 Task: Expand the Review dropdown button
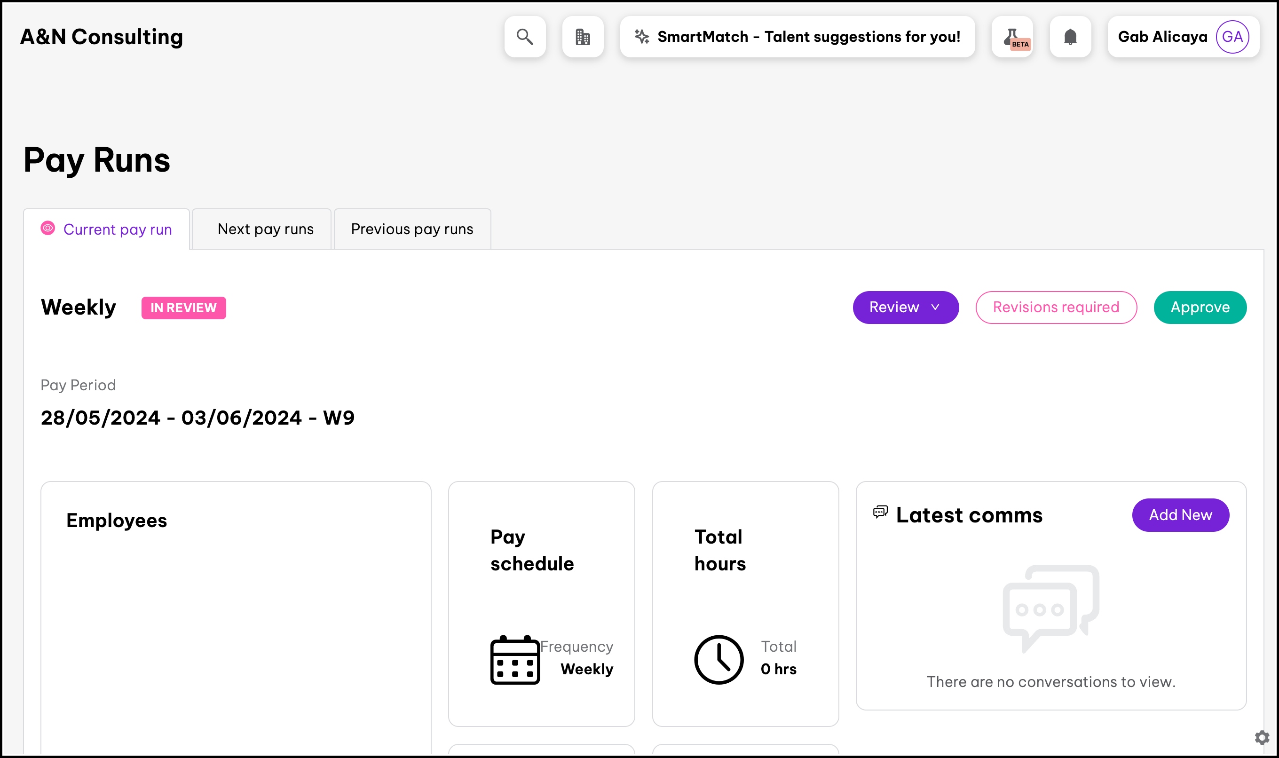coord(905,308)
